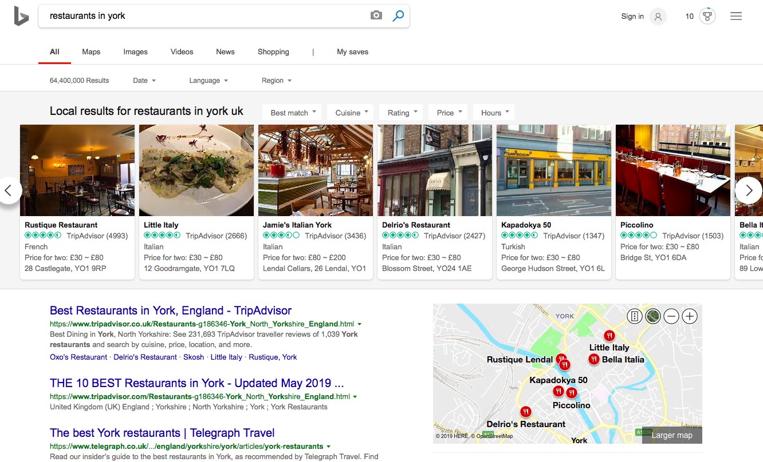Select the All tab
The image size is (763, 462).
[x=54, y=51]
